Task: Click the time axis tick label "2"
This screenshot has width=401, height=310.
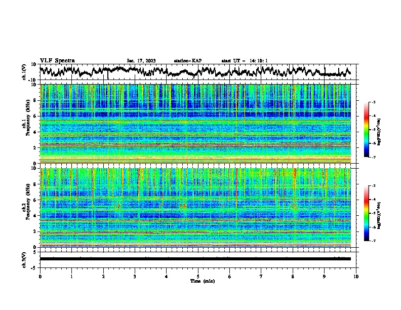Action: (103, 277)
